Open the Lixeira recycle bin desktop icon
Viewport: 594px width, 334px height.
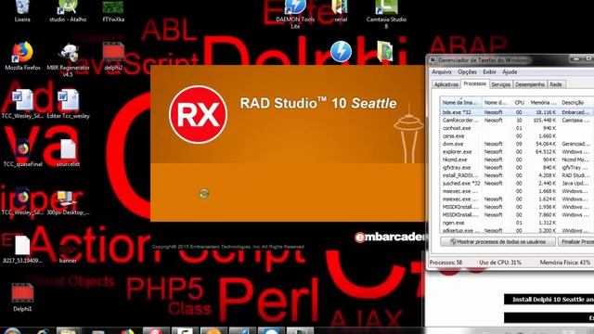(22, 10)
